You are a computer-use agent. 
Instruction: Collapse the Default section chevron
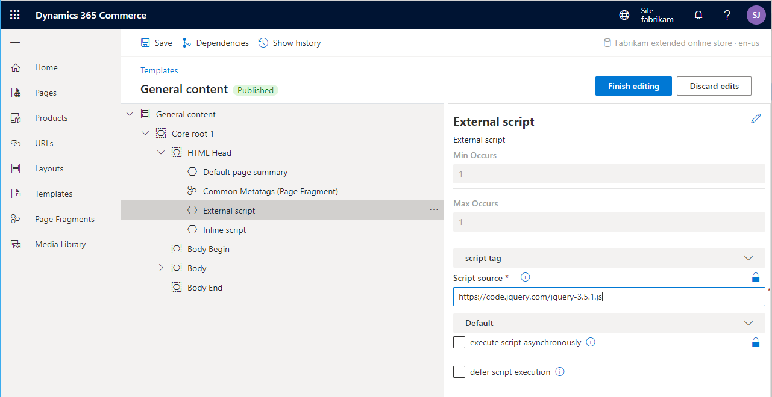tap(748, 322)
